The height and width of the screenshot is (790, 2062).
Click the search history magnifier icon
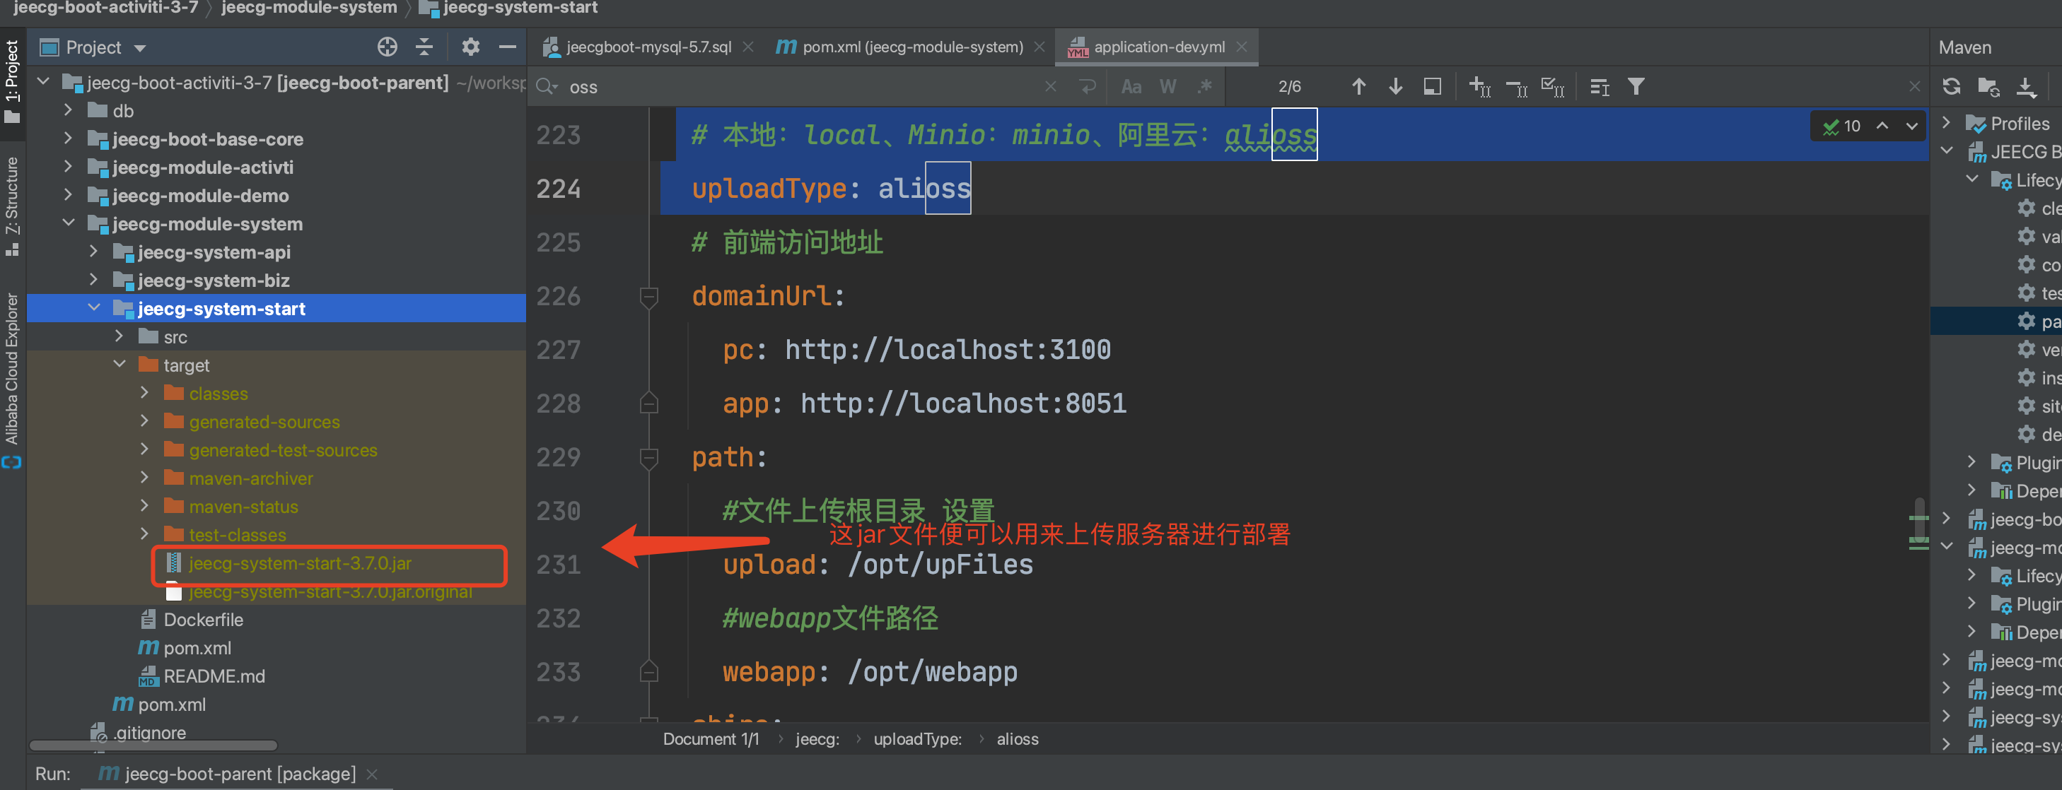coord(547,86)
